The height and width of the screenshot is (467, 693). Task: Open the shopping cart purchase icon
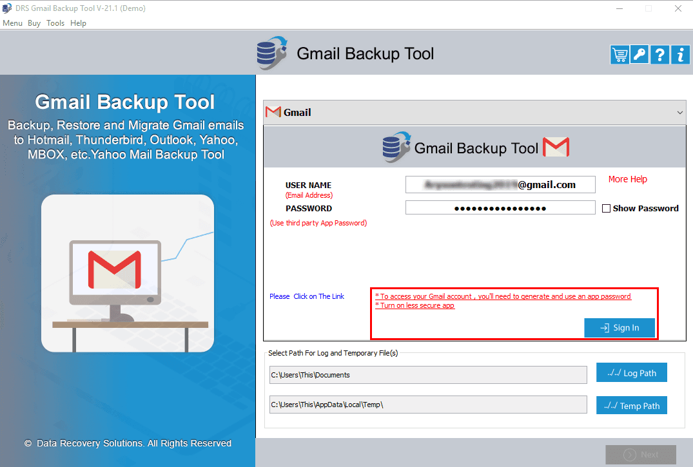[619, 55]
